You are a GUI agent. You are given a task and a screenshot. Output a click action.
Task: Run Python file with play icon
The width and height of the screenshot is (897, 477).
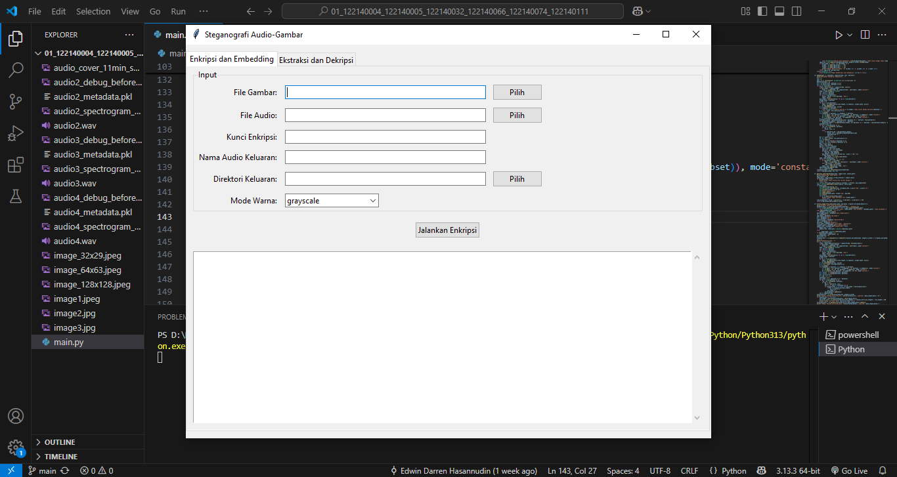[839, 35]
